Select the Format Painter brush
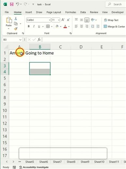 (x=16, y=29)
